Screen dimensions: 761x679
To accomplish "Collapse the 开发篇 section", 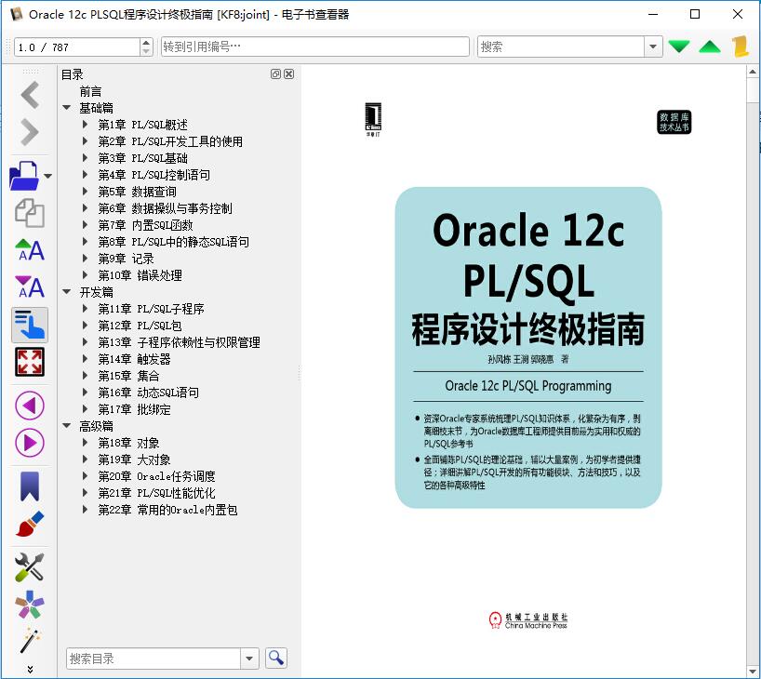I will click(x=66, y=292).
